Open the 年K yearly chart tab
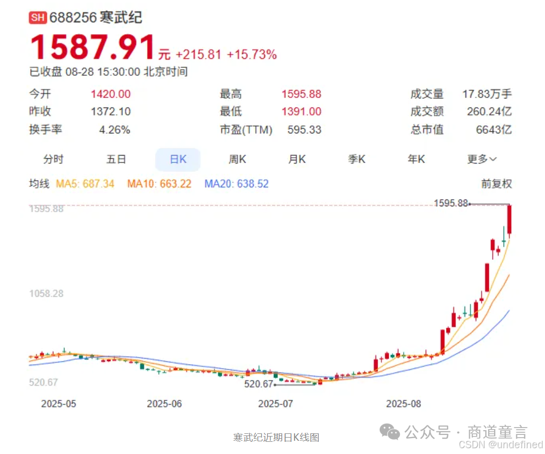 tap(416, 159)
